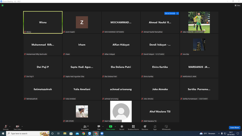The height and width of the screenshot is (136, 242).
Task: Click the green Share Screen icon
Action: point(110,127)
